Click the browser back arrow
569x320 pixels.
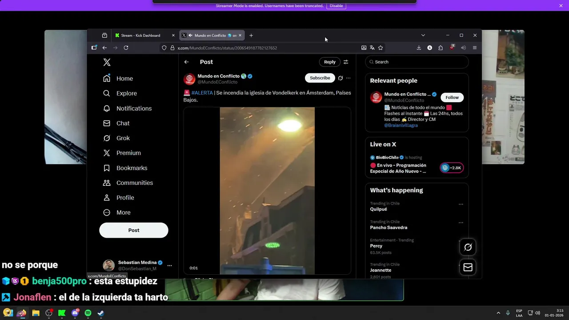tap(104, 48)
